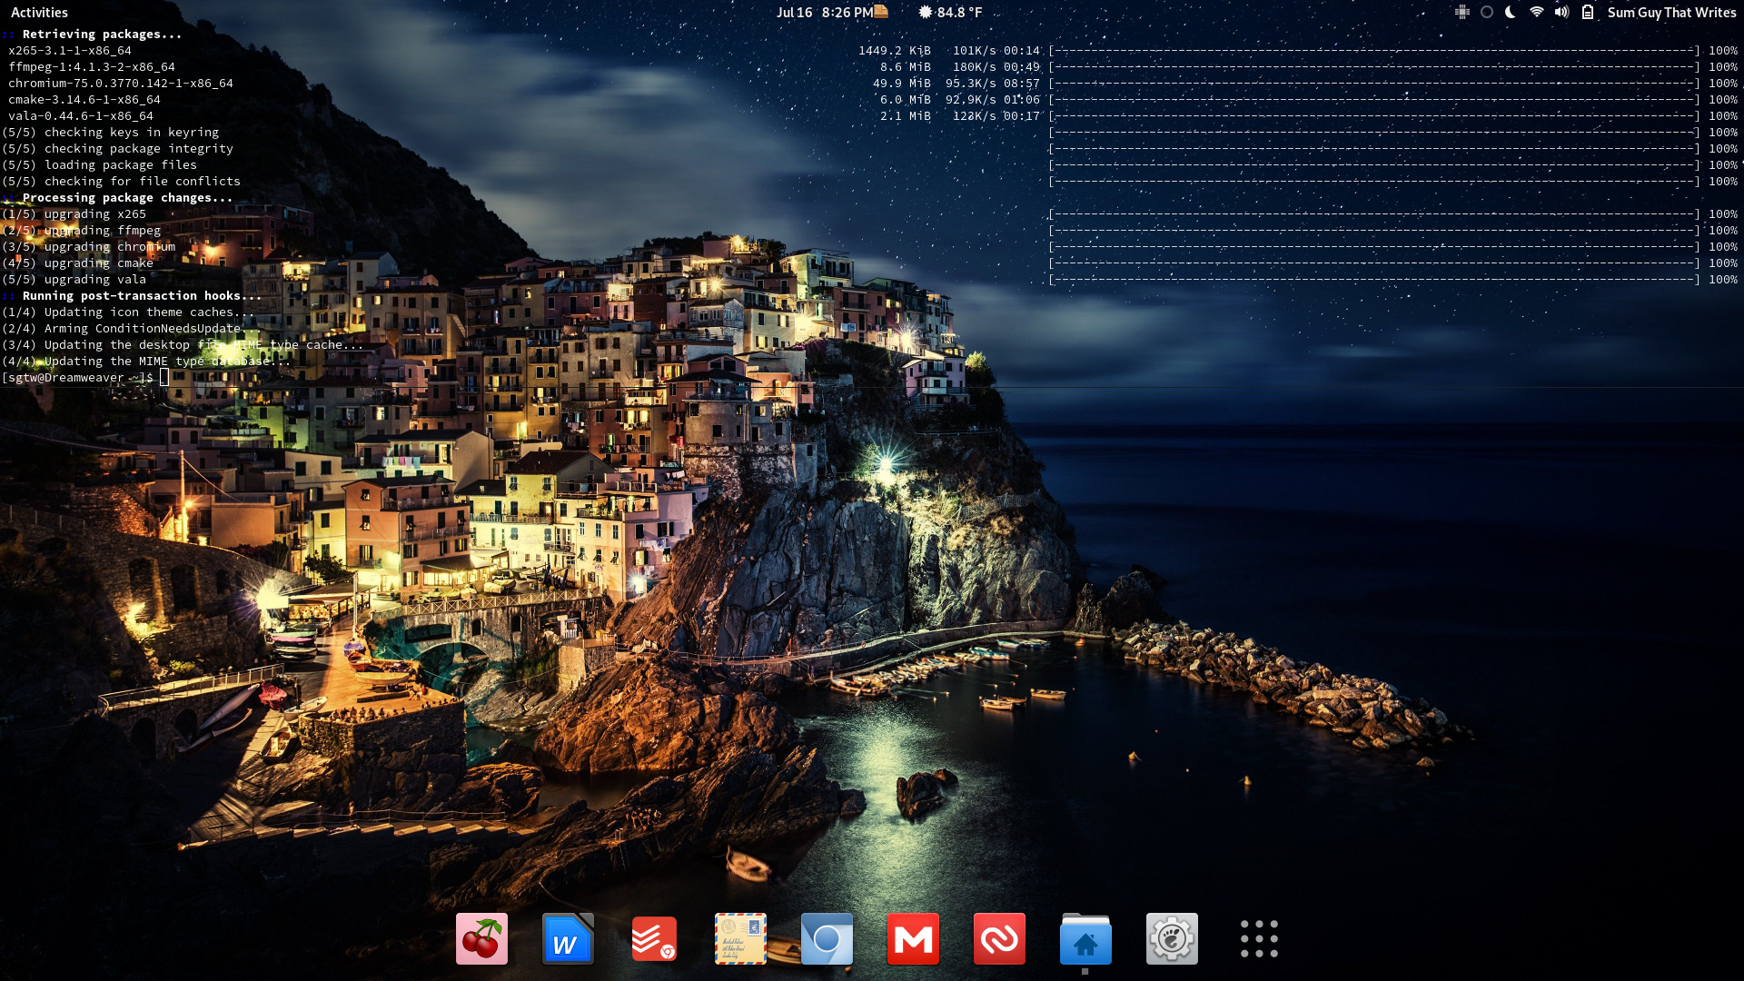Launch Authy from the dock

point(999,938)
